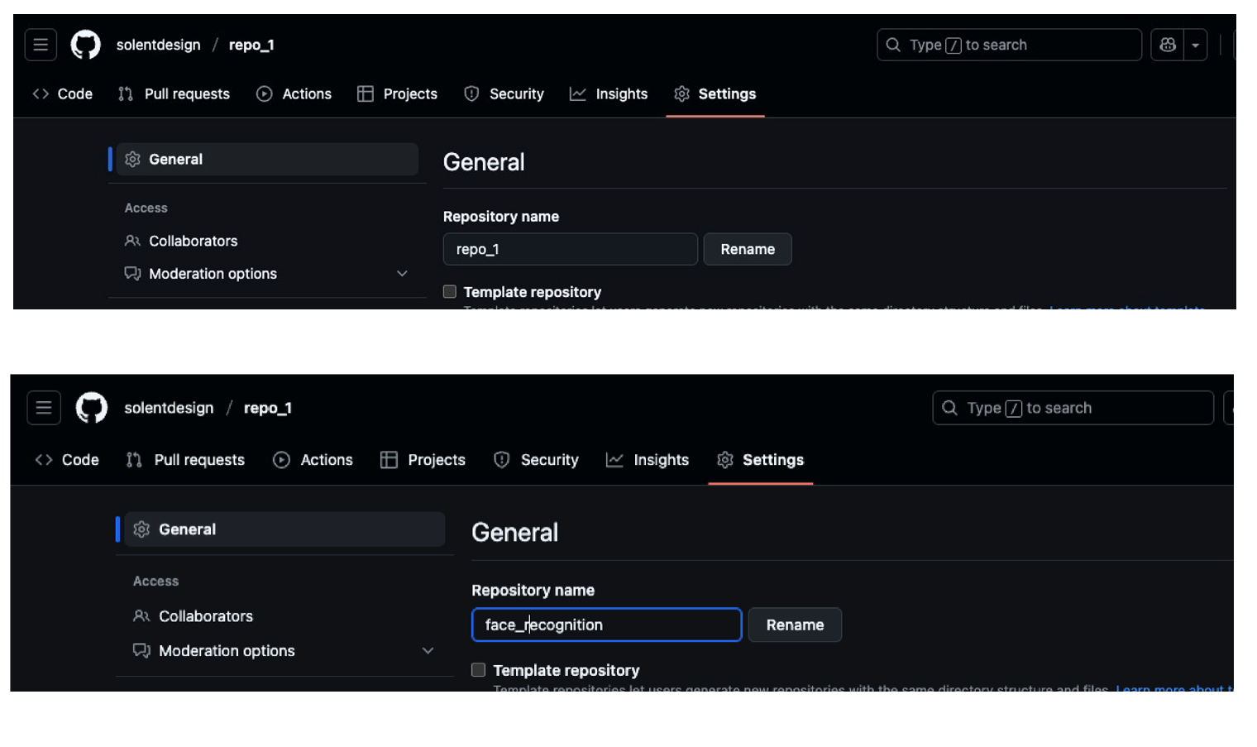This screenshot has width=1257, height=747.
Task: Click the solentdesign owner link in the upper header
Action: point(158,45)
